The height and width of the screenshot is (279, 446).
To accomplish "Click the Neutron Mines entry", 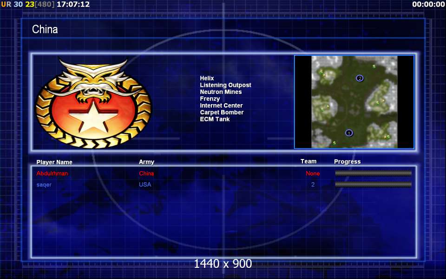I will click(x=221, y=92).
